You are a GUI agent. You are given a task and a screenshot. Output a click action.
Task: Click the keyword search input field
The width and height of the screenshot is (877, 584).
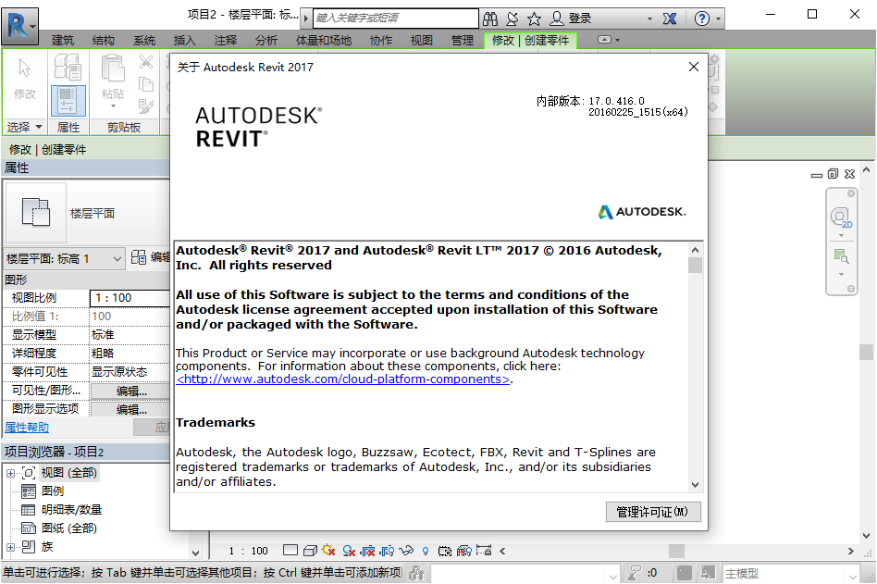click(x=395, y=18)
